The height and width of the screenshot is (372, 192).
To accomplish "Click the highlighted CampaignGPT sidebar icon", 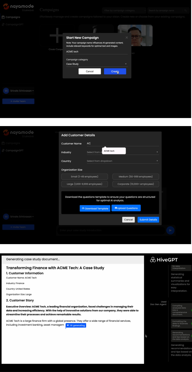I will (3, 150).
